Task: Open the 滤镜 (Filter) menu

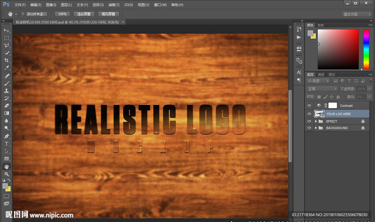Action: point(114,5)
